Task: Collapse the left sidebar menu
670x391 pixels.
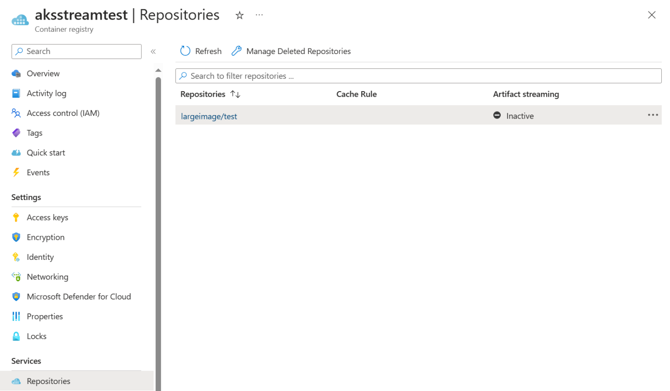Action: click(x=153, y=51)
